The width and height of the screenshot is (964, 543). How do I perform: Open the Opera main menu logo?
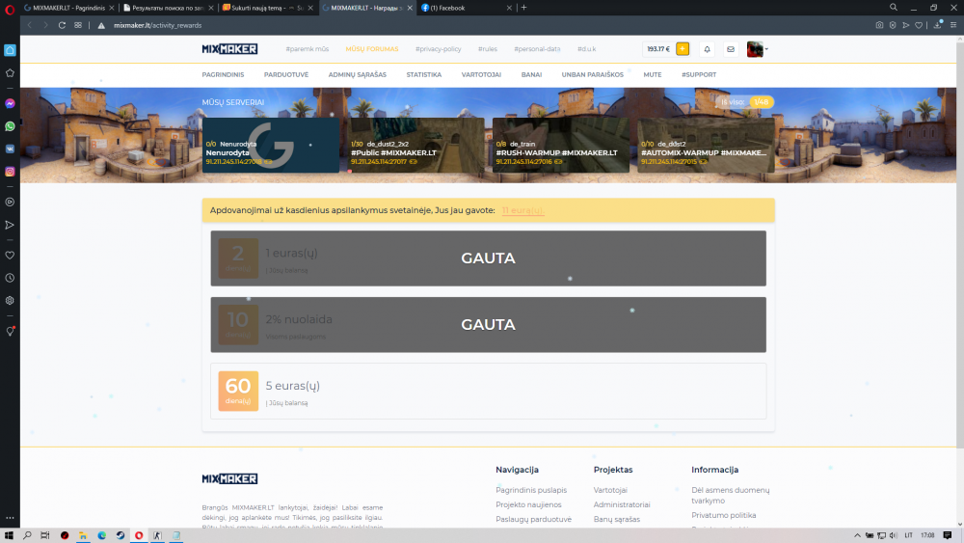point(10,9)
